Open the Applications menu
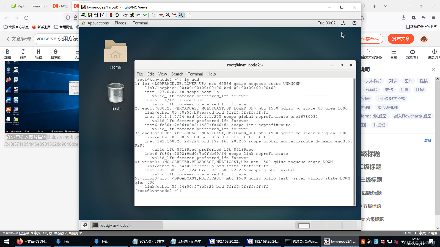 point(98,23)
